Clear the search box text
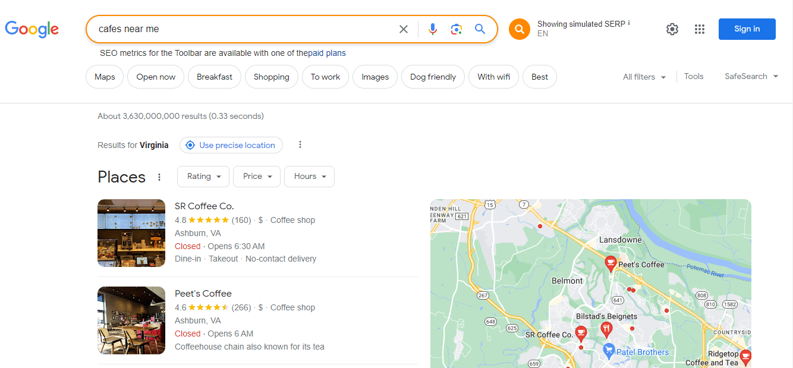Viewport: 793px width, 368px height. [x=404, y=29]
